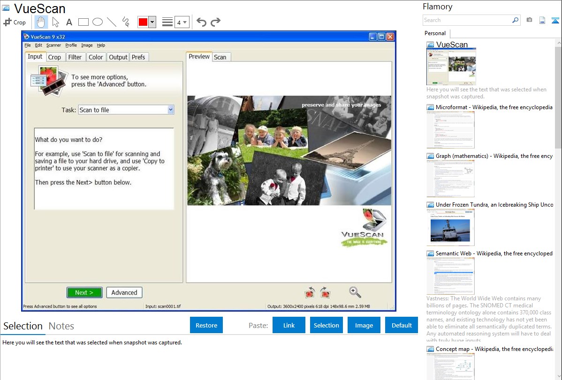562x380 pixels.
Task: Click the magnifier icon in the Search box
Action: [x=515, y=20]
